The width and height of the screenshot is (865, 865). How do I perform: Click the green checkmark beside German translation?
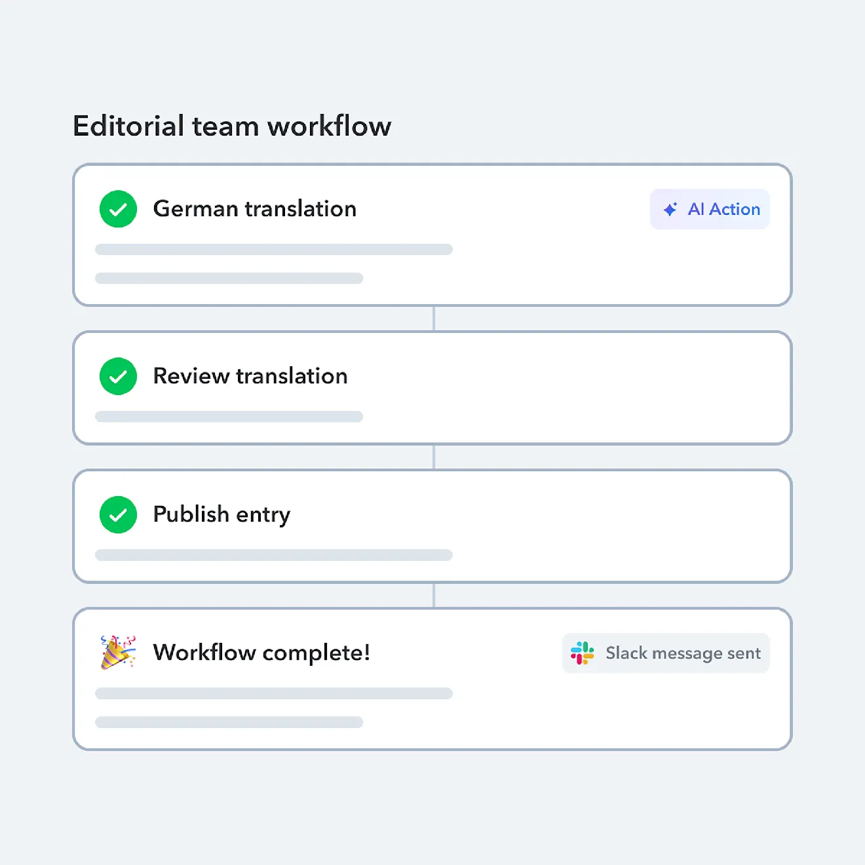[118, 209]
